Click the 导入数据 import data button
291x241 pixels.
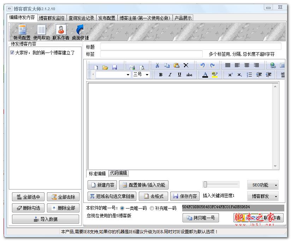tap(46, 219)
